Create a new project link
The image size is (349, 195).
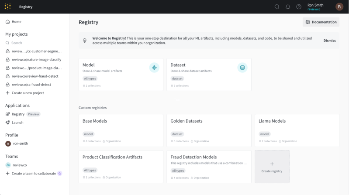click(x=28, y=93)
